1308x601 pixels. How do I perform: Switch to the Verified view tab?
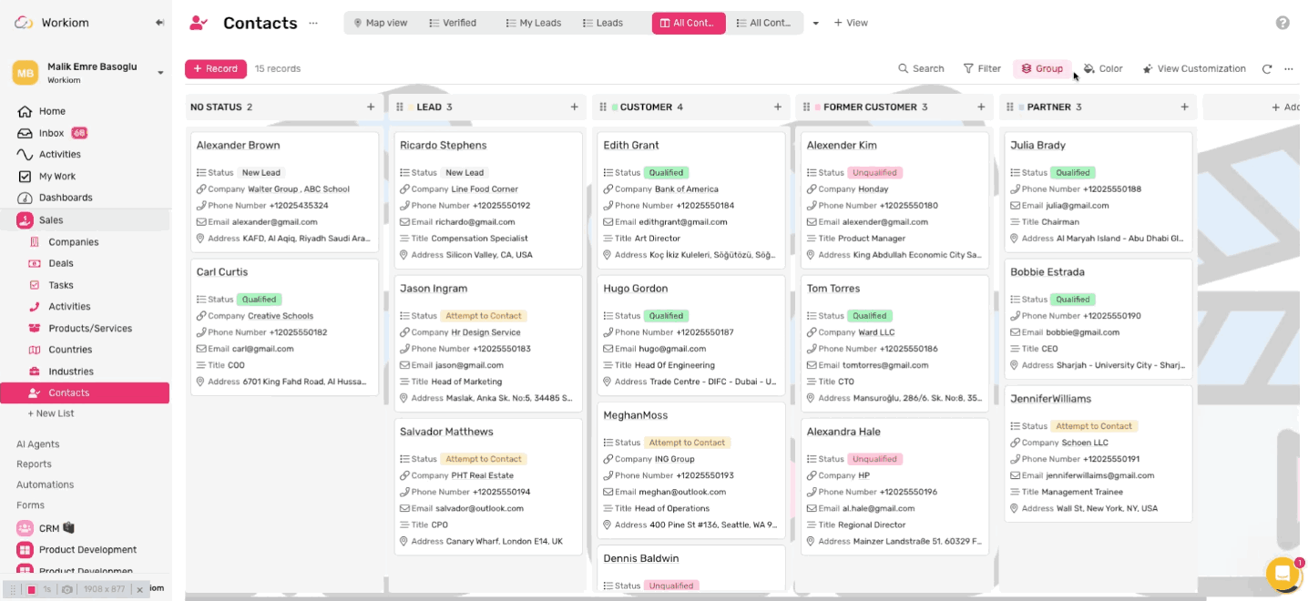pyautogui.click(x=453, y=23)
